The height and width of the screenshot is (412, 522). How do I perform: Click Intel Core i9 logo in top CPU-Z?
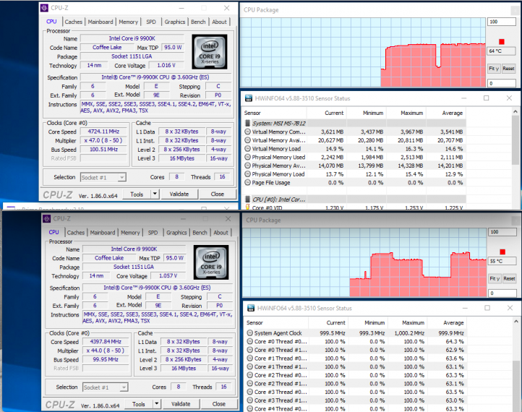(x=210, y=51)
